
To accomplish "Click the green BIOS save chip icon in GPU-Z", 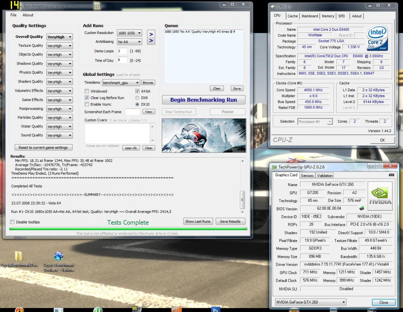I will [x=362, y=208].
